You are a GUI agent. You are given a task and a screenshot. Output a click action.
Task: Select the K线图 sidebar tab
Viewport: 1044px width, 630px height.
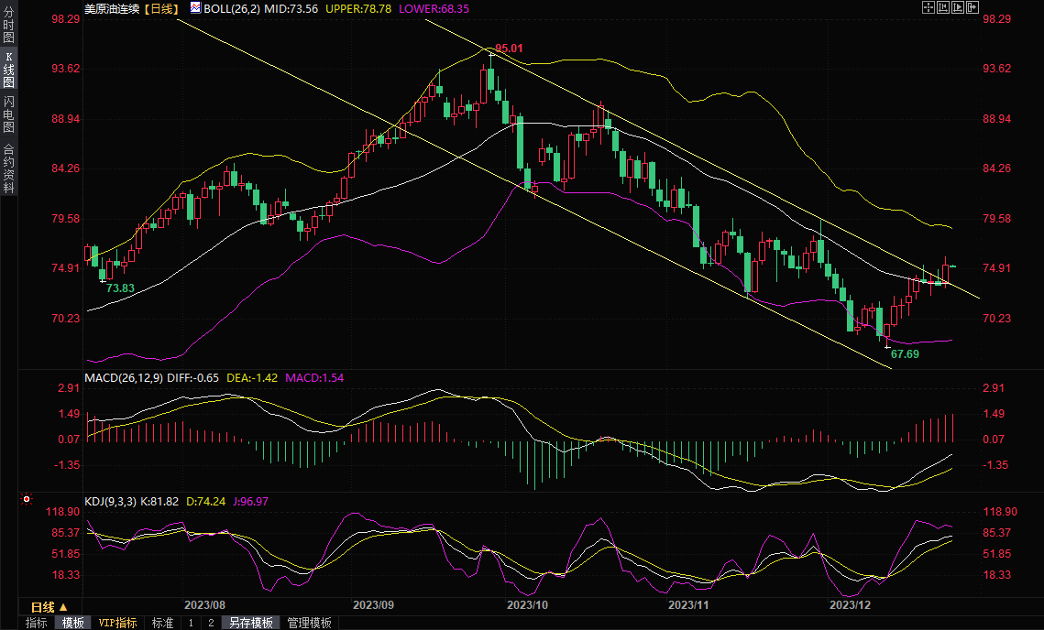point(8,71)
